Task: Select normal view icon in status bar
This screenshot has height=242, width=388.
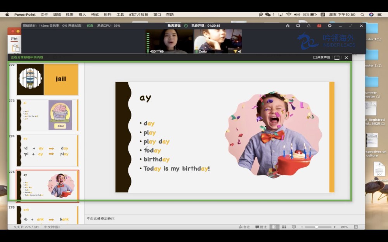Action: (x=274, y=227)
